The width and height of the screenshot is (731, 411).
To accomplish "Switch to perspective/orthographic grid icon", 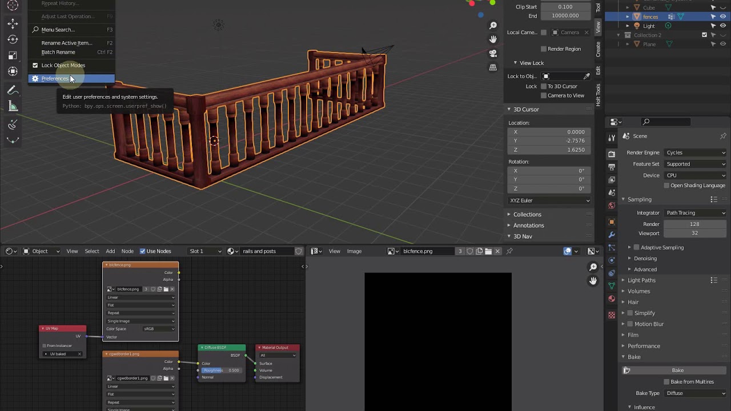I will [493, 67].
